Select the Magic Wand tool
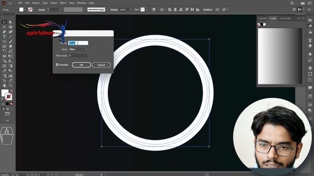314x176 pixels. 4,27
